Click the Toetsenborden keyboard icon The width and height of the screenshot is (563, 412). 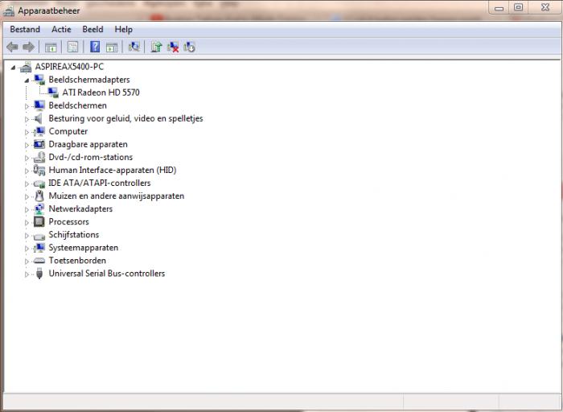39,261
